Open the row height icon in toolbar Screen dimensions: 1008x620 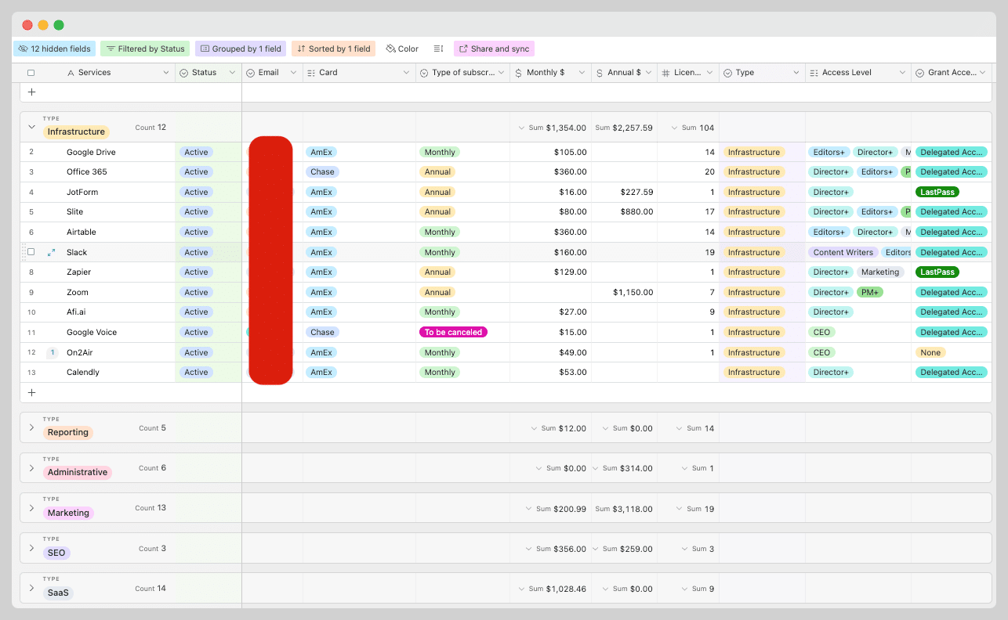coord(439,49)
